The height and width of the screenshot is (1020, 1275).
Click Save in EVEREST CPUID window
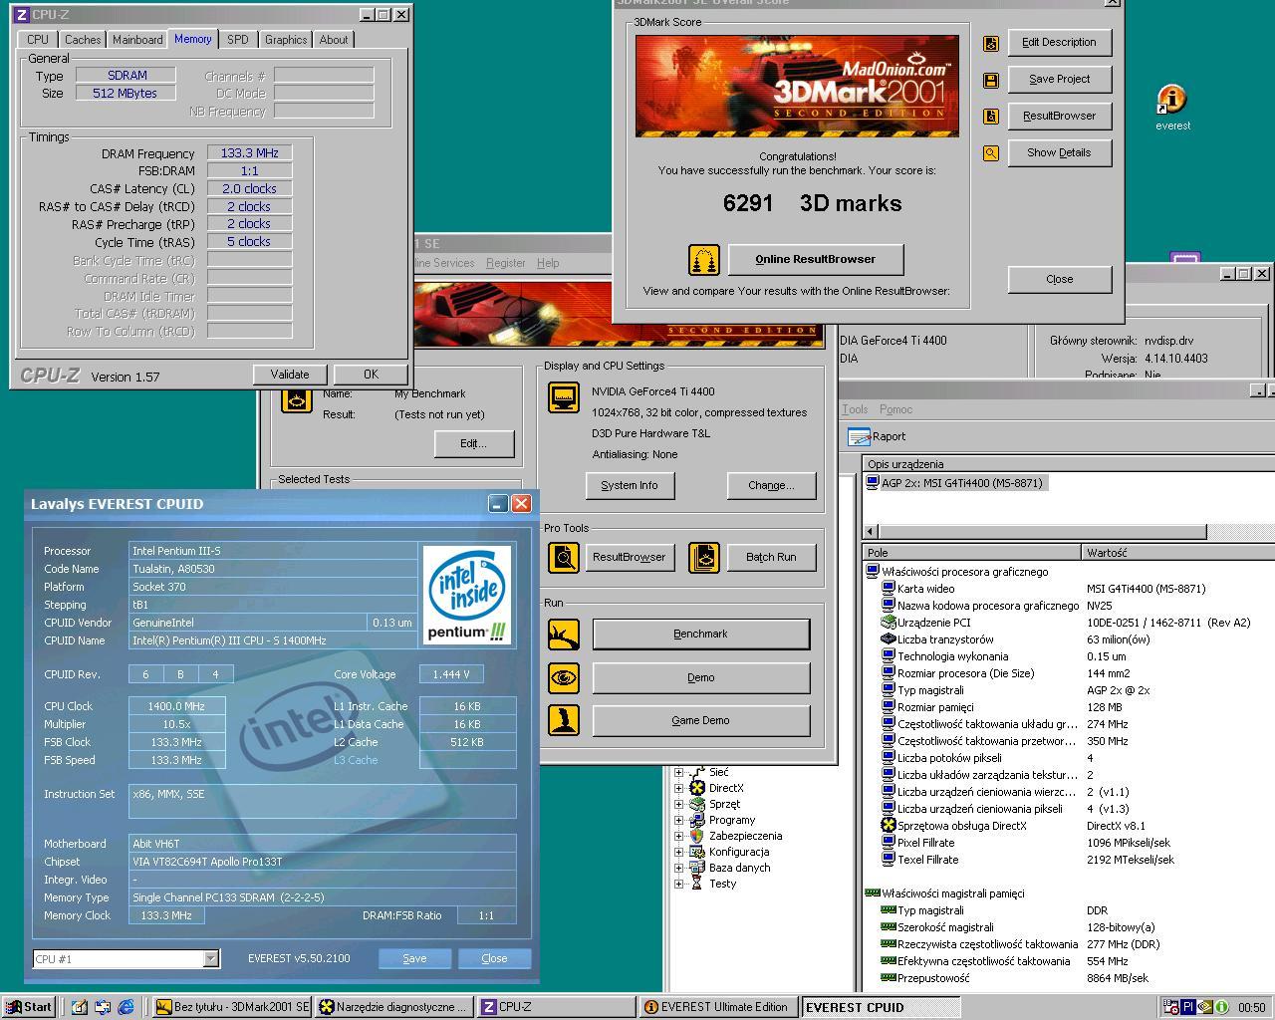coord(414,958)
